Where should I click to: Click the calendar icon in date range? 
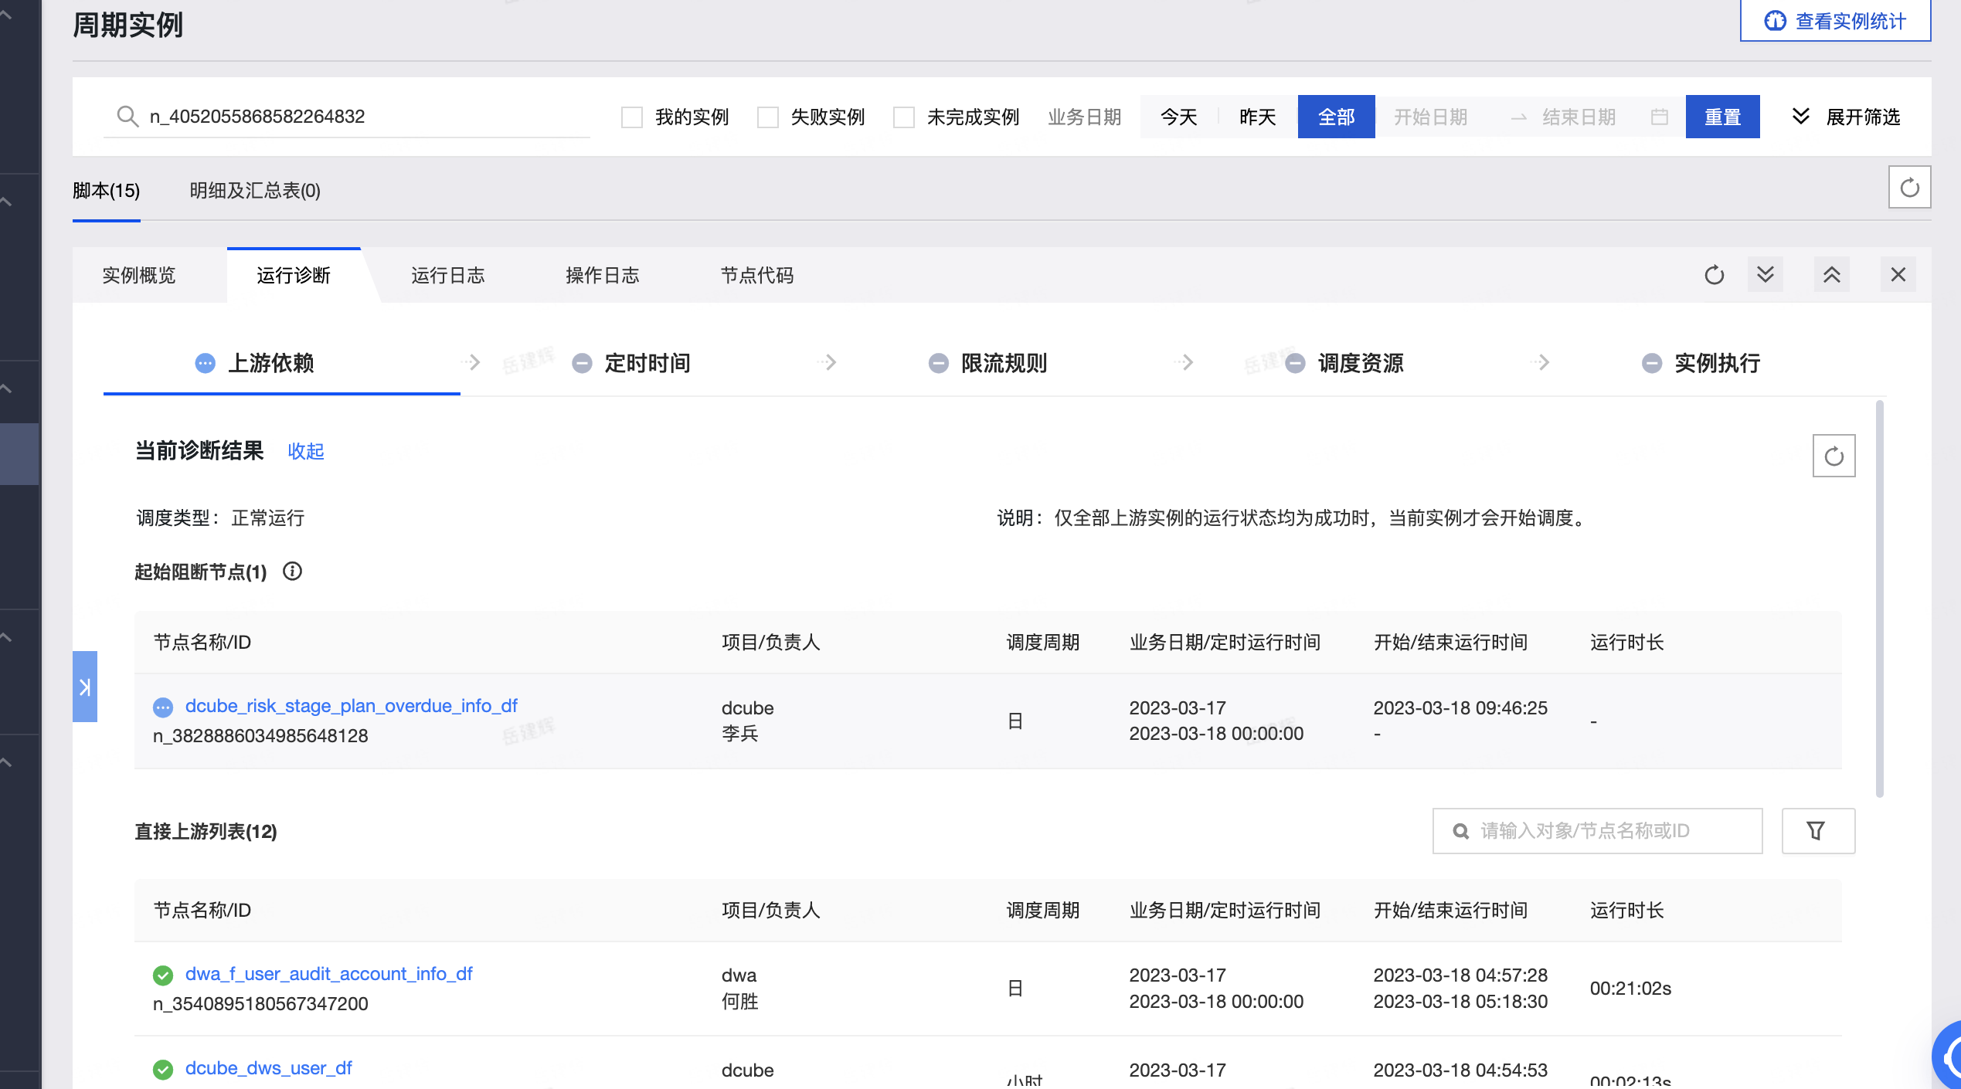click(1660, 117)
